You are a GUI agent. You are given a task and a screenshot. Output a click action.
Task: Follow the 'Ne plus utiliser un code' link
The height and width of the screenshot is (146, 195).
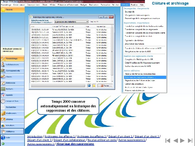[x=102, y=140]
